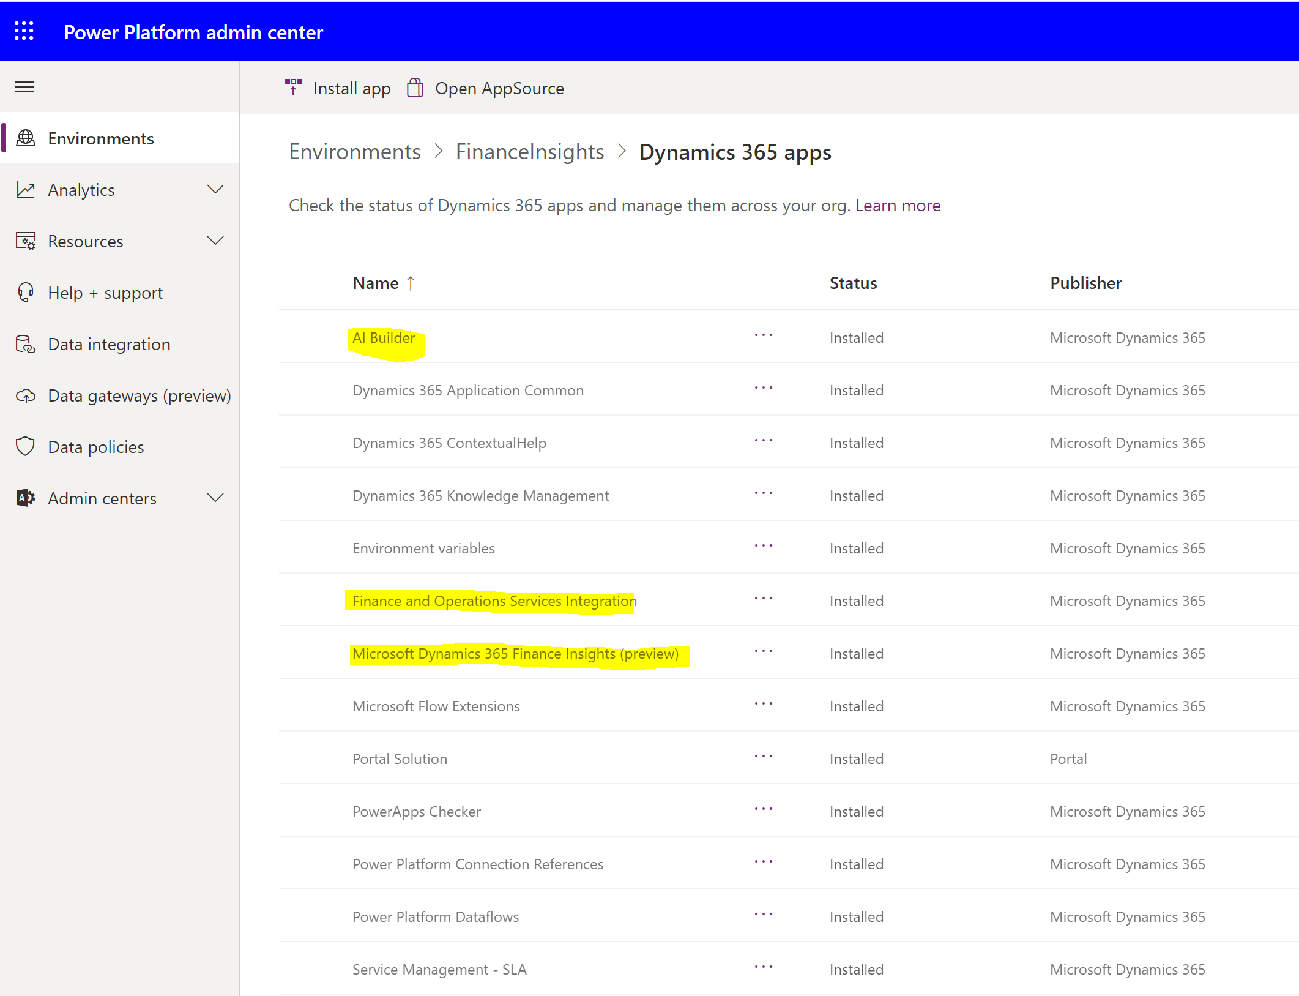Open more options for AI Builder
The image size is (1299, 996).
point(763,335)
